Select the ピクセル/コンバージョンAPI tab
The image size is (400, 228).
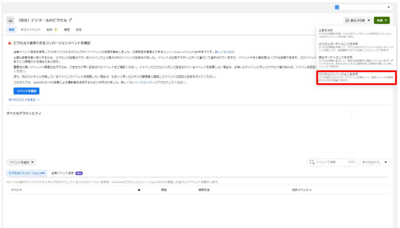point(27,173)
